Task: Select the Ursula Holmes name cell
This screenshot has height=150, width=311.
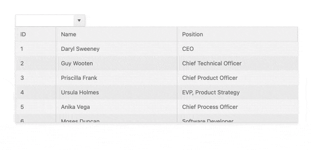Action: tap(117, 92)
